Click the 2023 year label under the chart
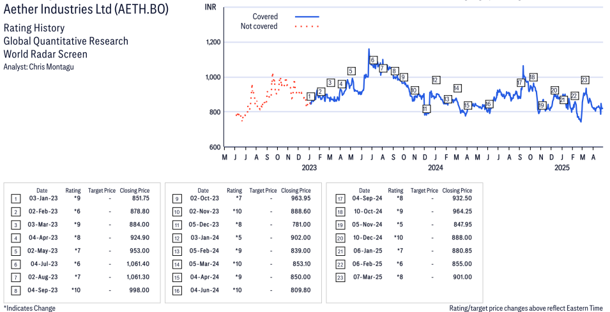Viewport: 610px width, 312px height. click(x=309, y=167)
